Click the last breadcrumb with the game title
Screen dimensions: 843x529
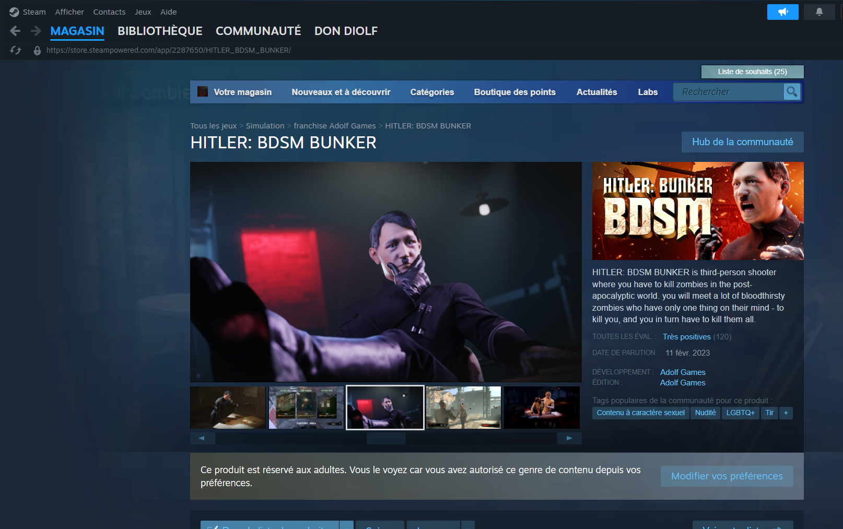pyautogui.click(x=428, y=126)
